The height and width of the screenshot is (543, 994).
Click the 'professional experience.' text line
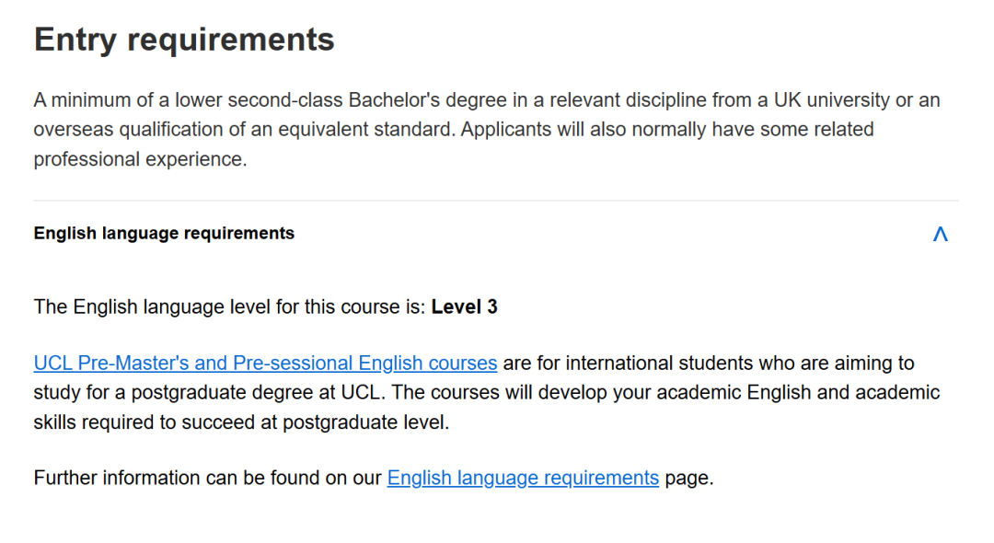pyautogui.click(x=140, y=159)
